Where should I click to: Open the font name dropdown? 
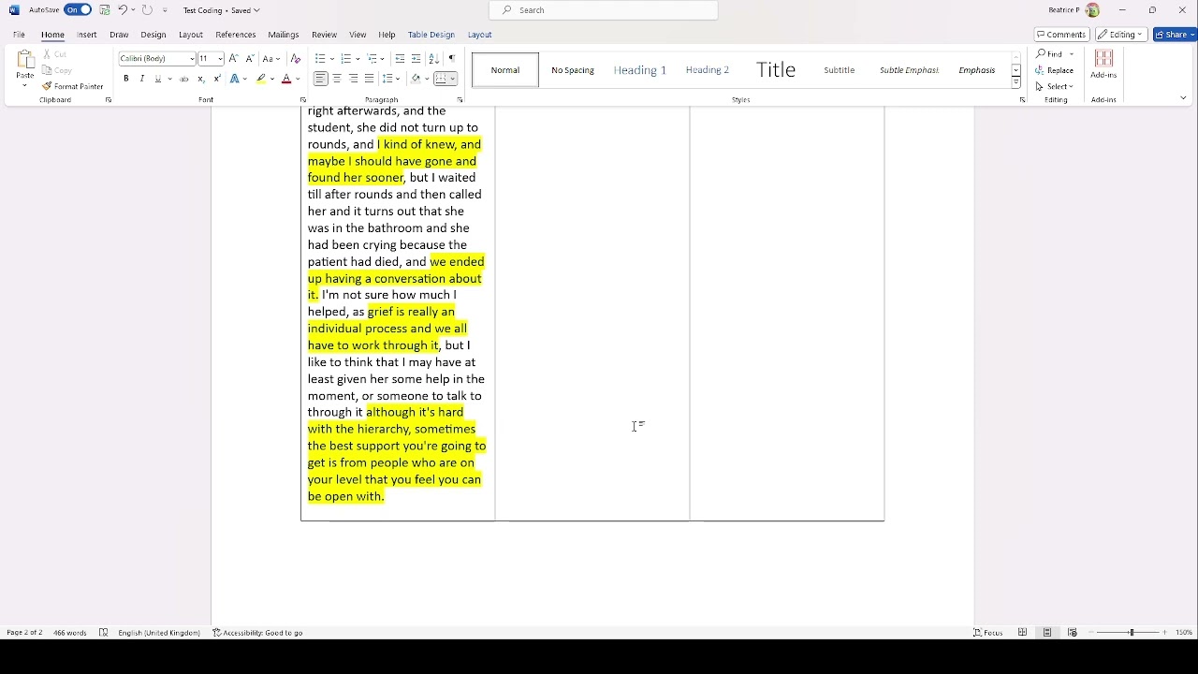click(192, 59)
